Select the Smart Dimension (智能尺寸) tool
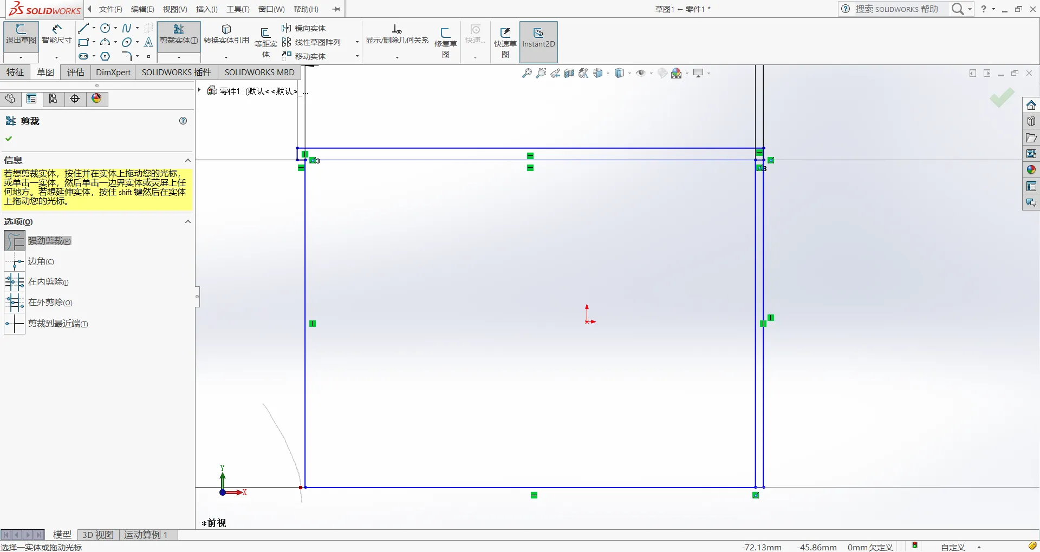 click(56, 35)
